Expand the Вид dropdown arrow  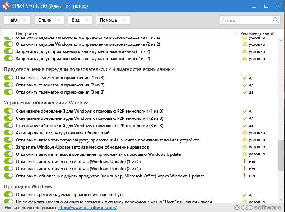(87, 20)
